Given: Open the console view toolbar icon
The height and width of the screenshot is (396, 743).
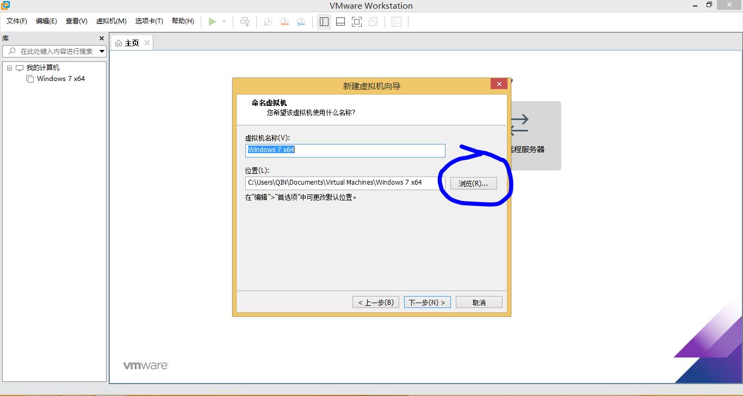Looking at the screenshot, I should pyautogui.click(x=397, y=22).
